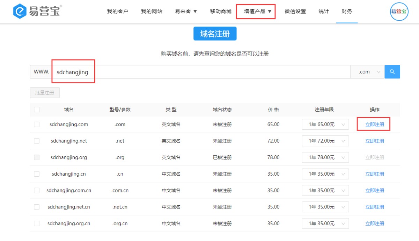
Task: Select the sdchangjing.cn row checkbox
Action: click(37, 174)
